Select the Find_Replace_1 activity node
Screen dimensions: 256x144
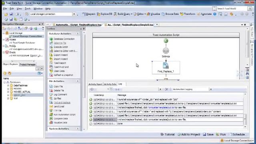click(x=166, y=68)
